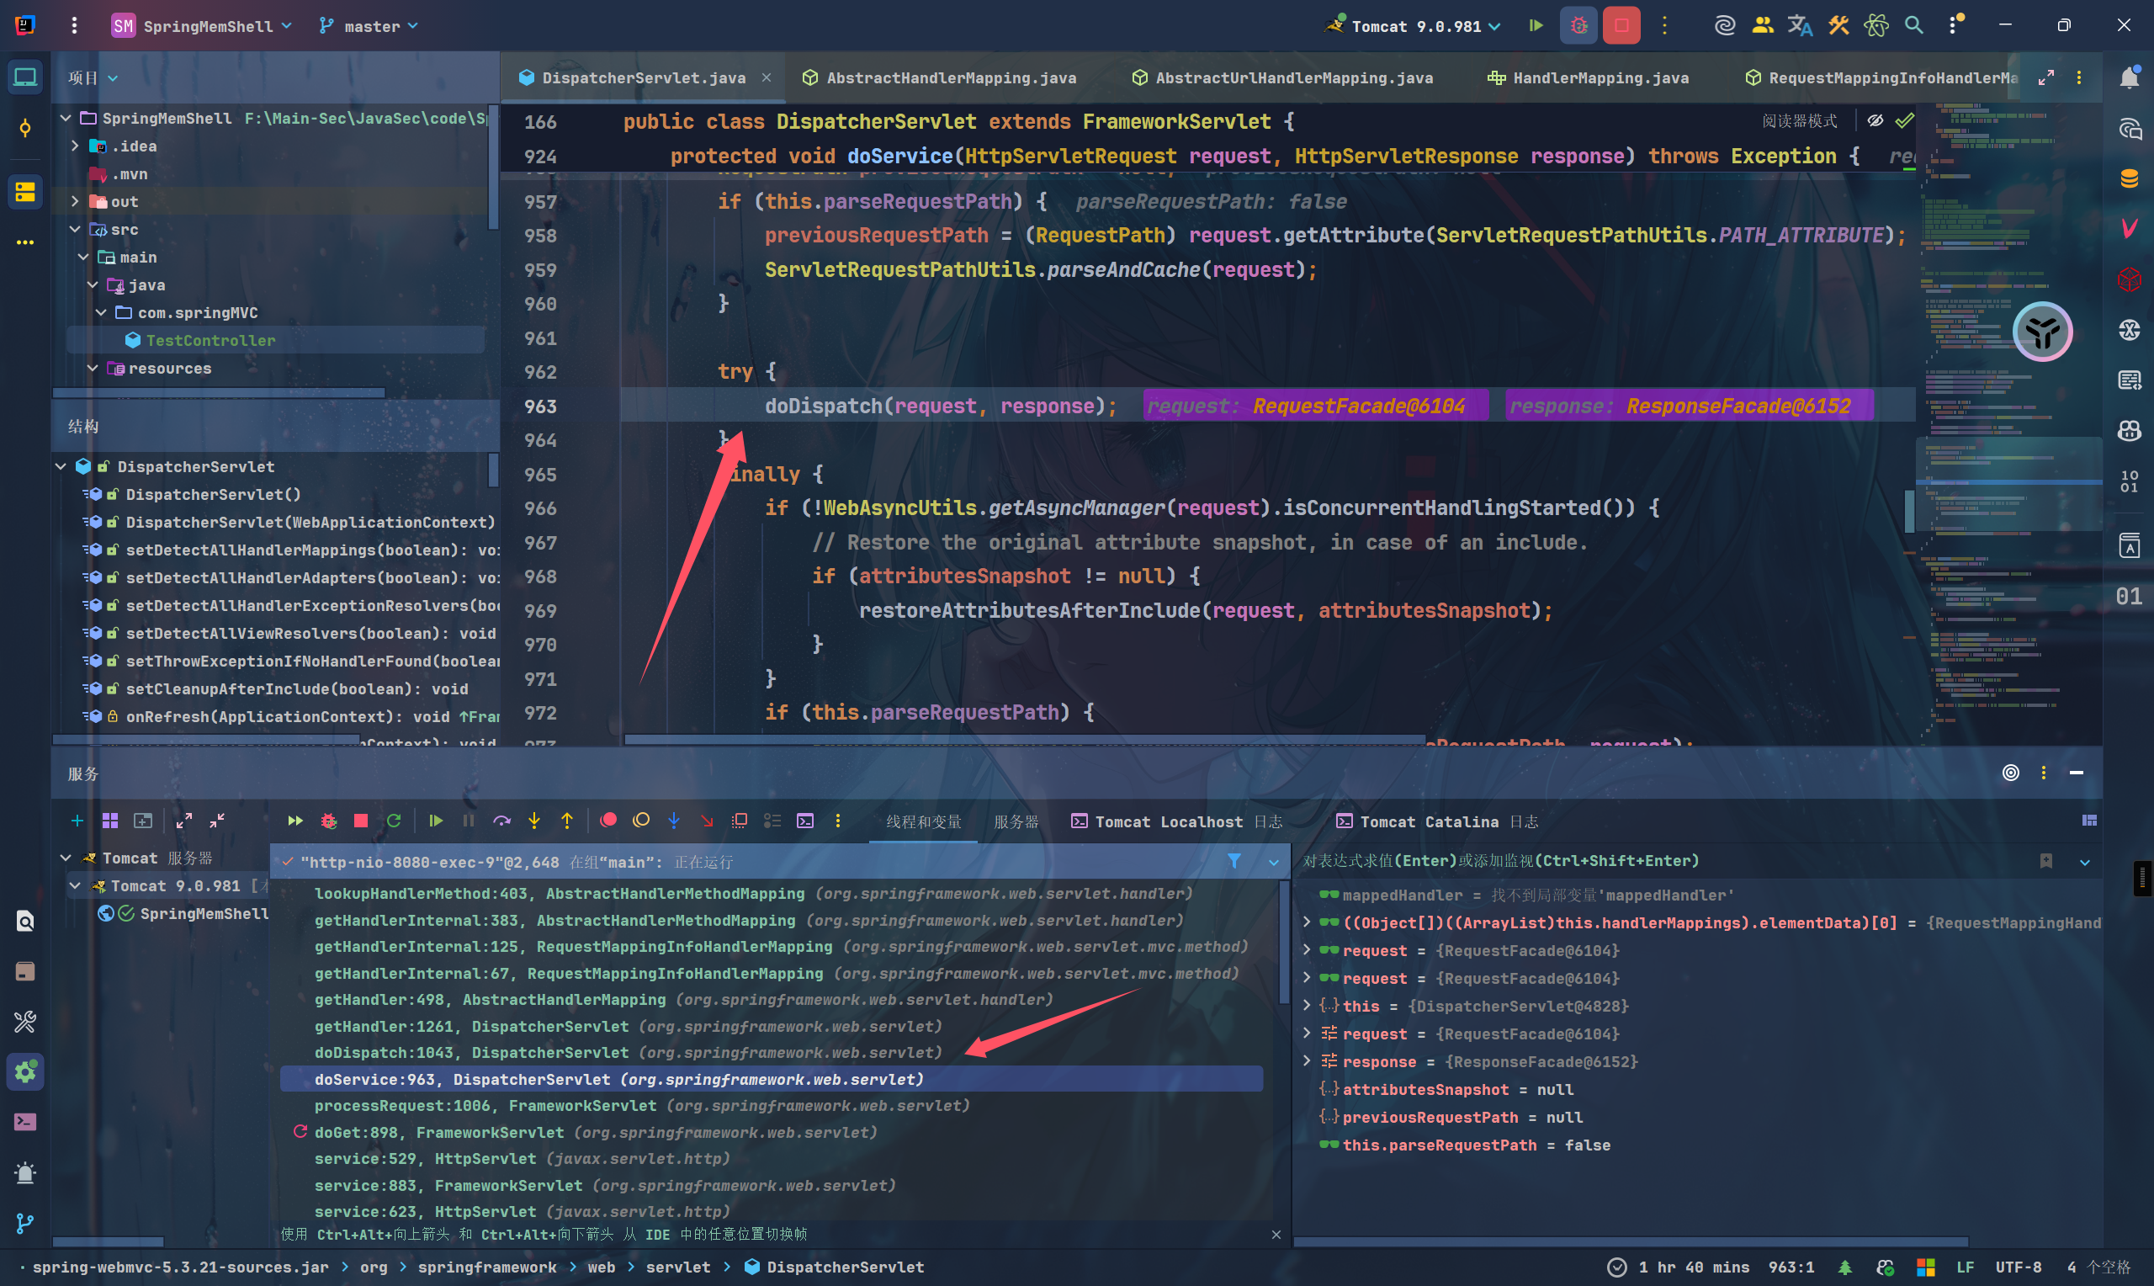The width and height of the screenshot is (2154, 1286).
Task: Toggle Mute Breakpoints yellow circle icon
Action: point(641,820)
